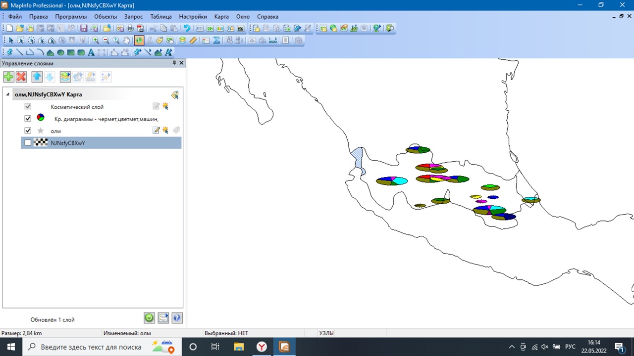Select the Zoom In magnifier tool
Image resolution: width=634 pixels, height=356 pixels.
pyautogui.click(x=96, y=41)
